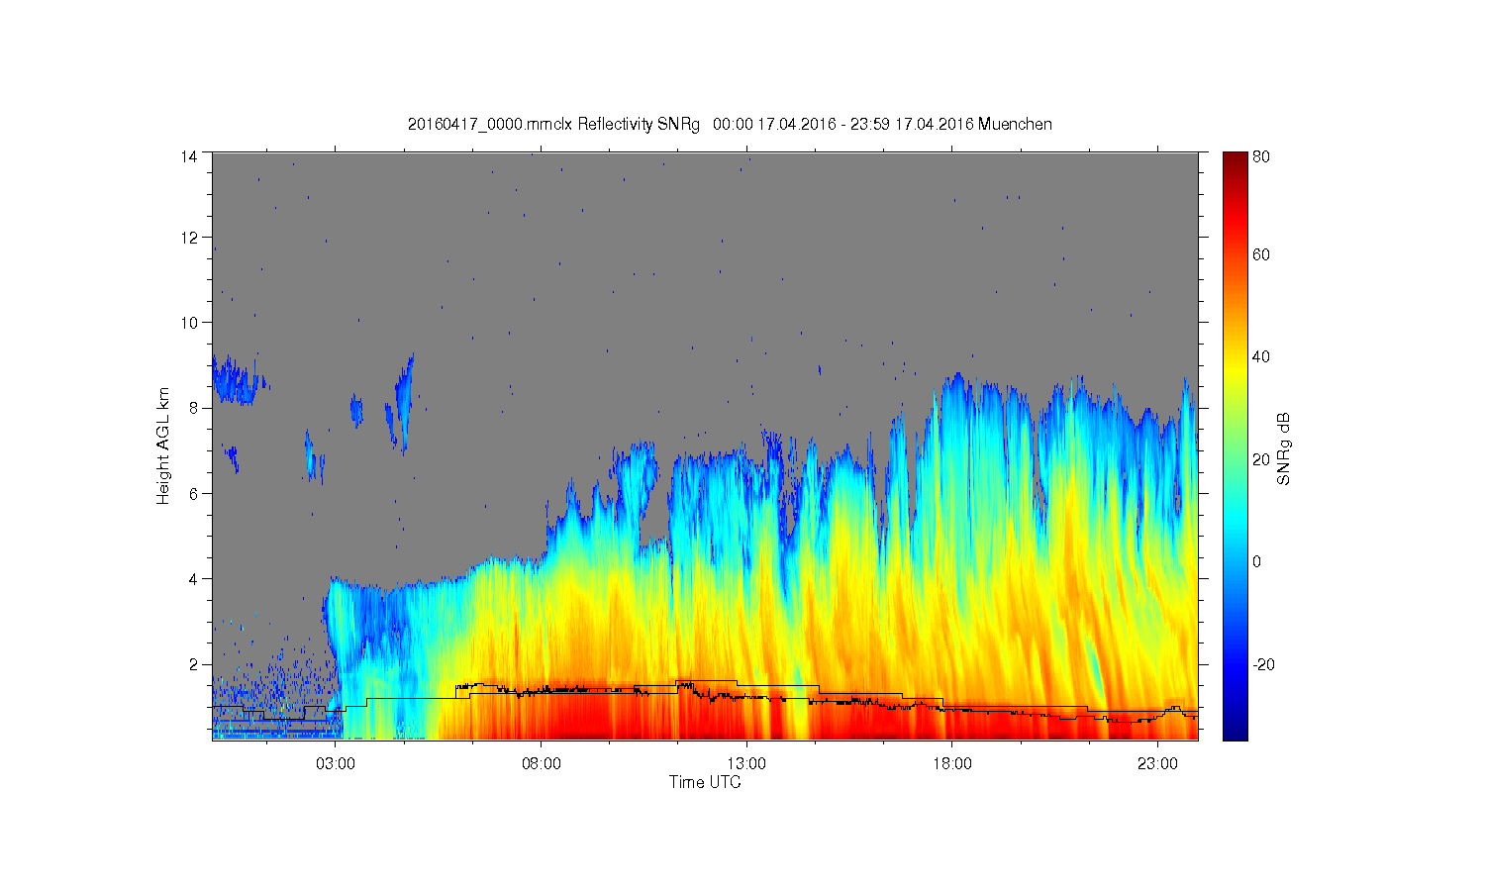The height and width of the screenshot is (891, 1485).
Task: Click the colorbar value 60
Action: [1261, 255]
